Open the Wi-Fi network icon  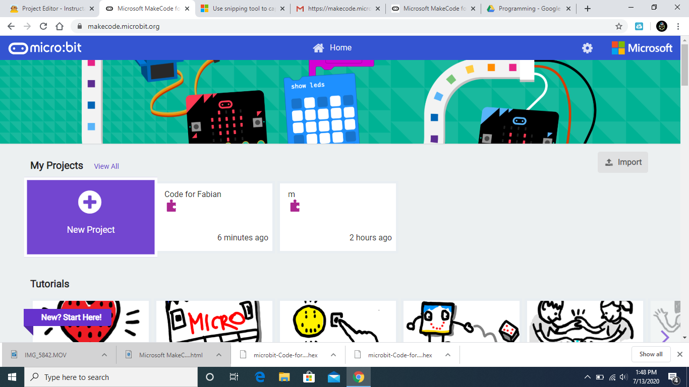pyautogui.click(x=612, y=377)
